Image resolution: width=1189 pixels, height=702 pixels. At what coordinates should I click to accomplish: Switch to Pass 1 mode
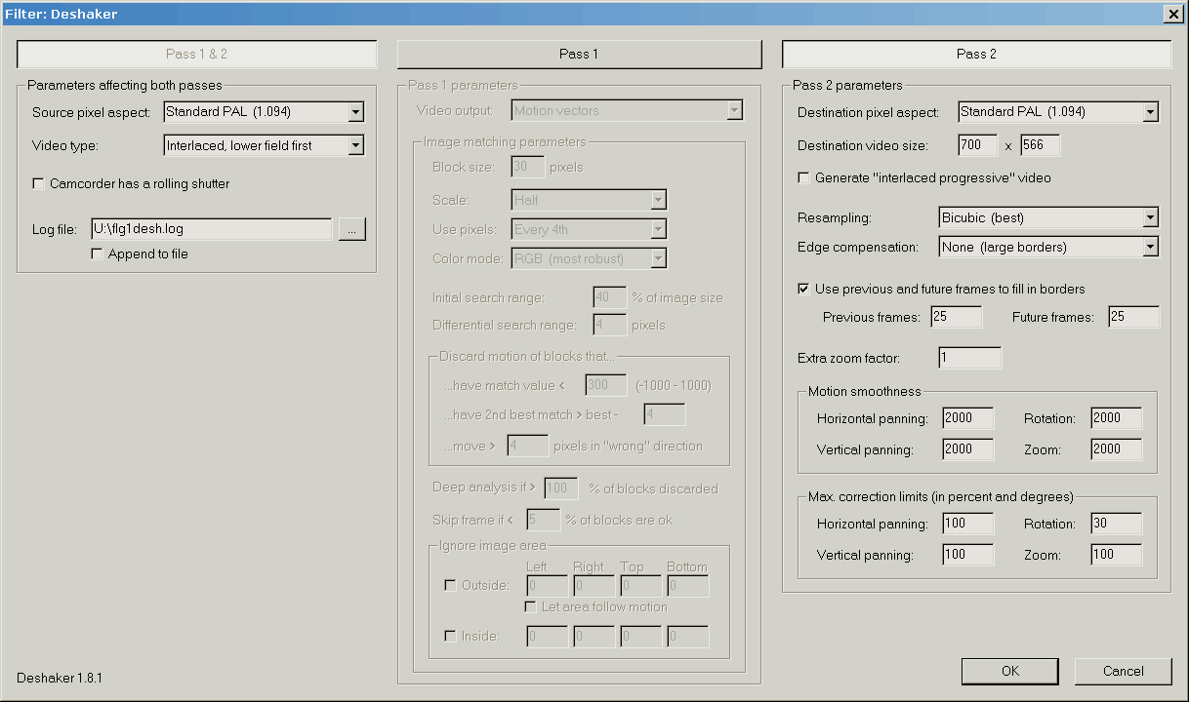tap(579, 54)
